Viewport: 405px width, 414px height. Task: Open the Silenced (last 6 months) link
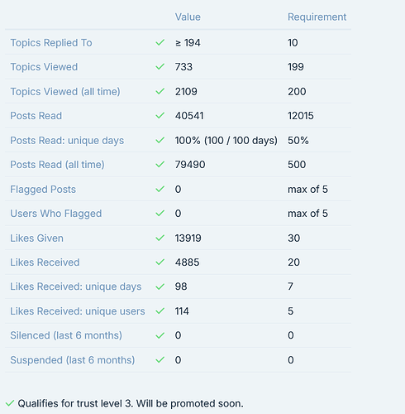(66, 335)
